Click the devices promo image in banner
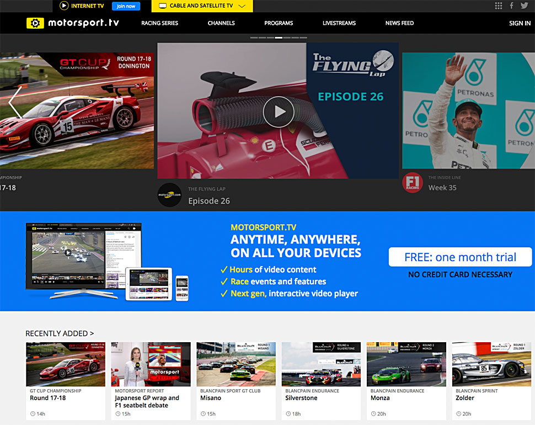Image resolution: width=535 pixels, height=425 pixels. point(107,262)
